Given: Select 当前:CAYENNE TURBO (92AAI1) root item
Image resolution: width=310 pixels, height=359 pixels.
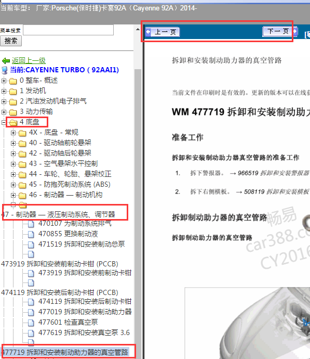Looking at the screenshot, I should (x=64, y=70).
